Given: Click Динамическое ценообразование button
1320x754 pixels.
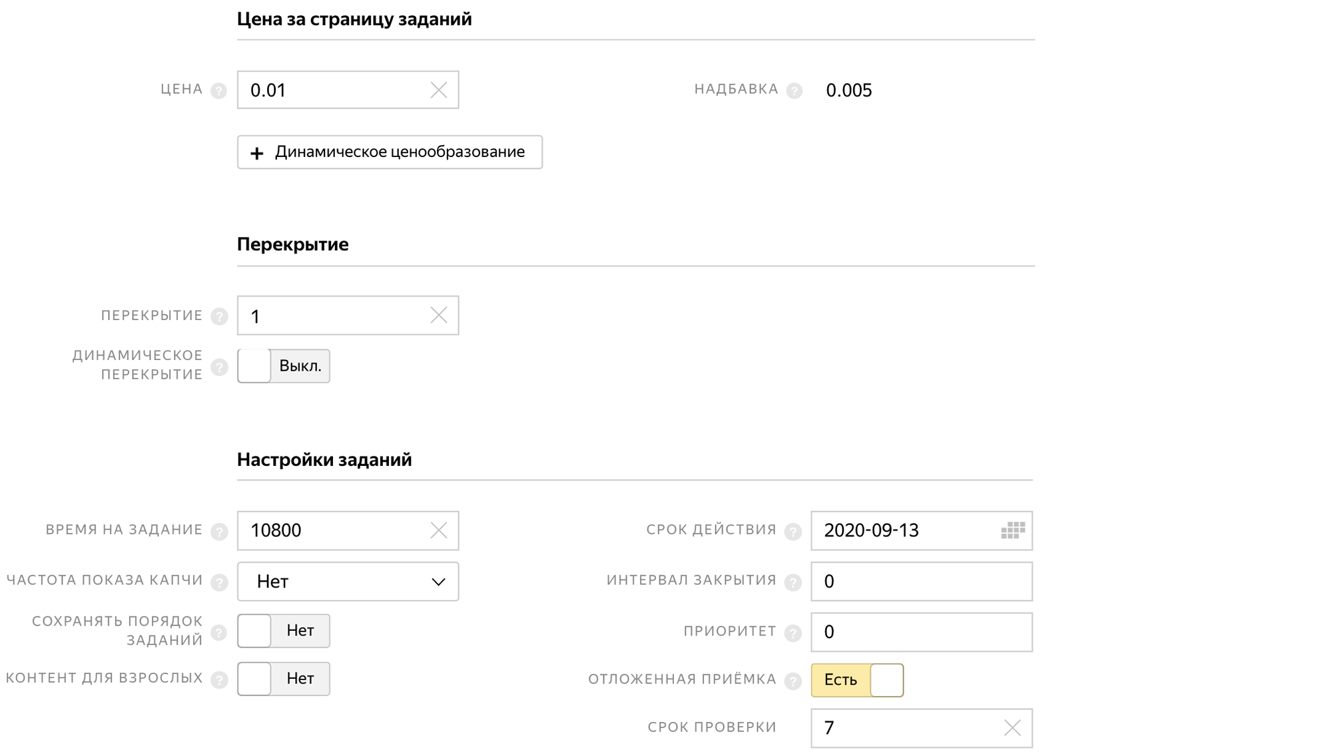Looking at the screenshot, I should pyautogui.click(x=390, y=152).
